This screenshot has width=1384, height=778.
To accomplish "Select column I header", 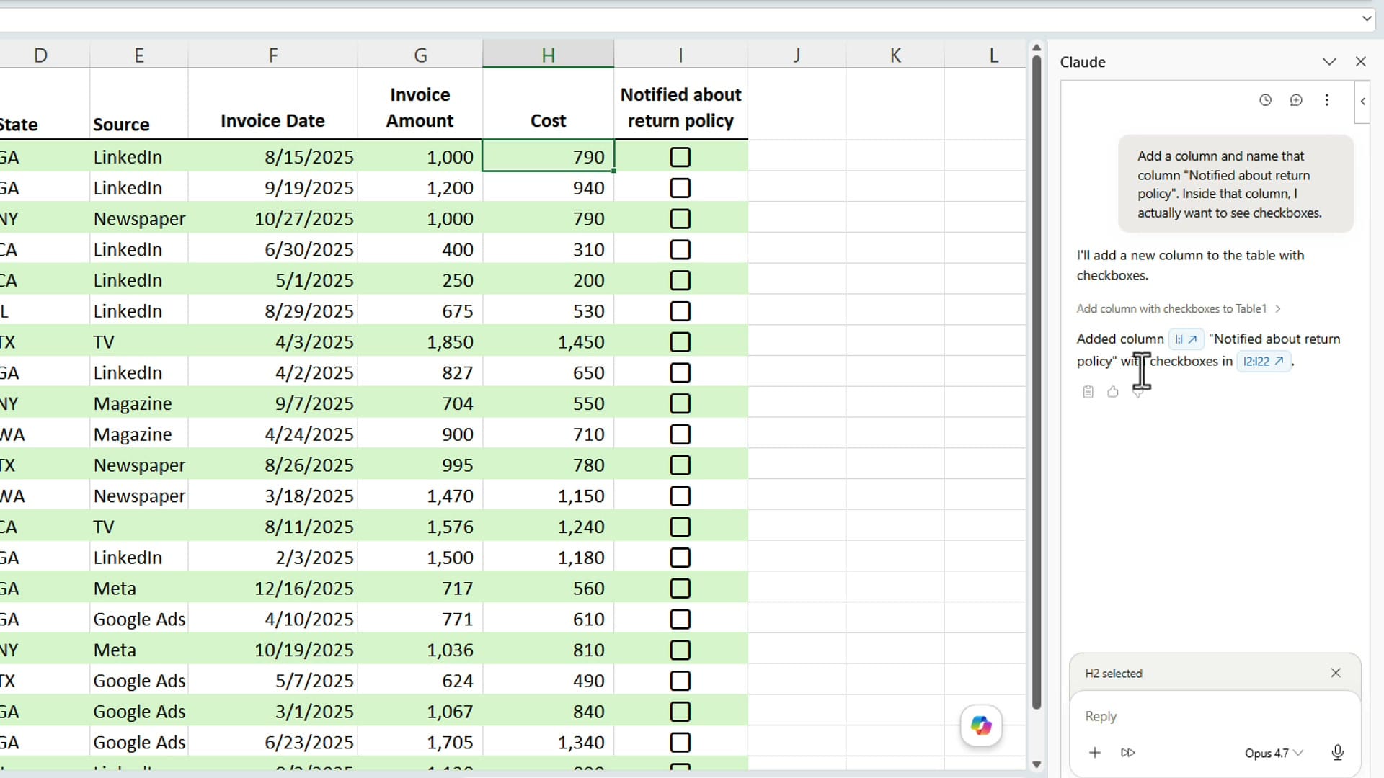I will [x=680, y=55].
